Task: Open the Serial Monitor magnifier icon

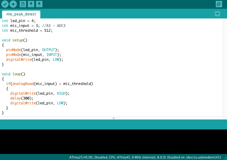Action: pos(219,4)
